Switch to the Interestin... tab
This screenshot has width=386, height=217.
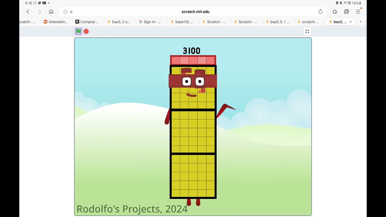coord(55,22)
